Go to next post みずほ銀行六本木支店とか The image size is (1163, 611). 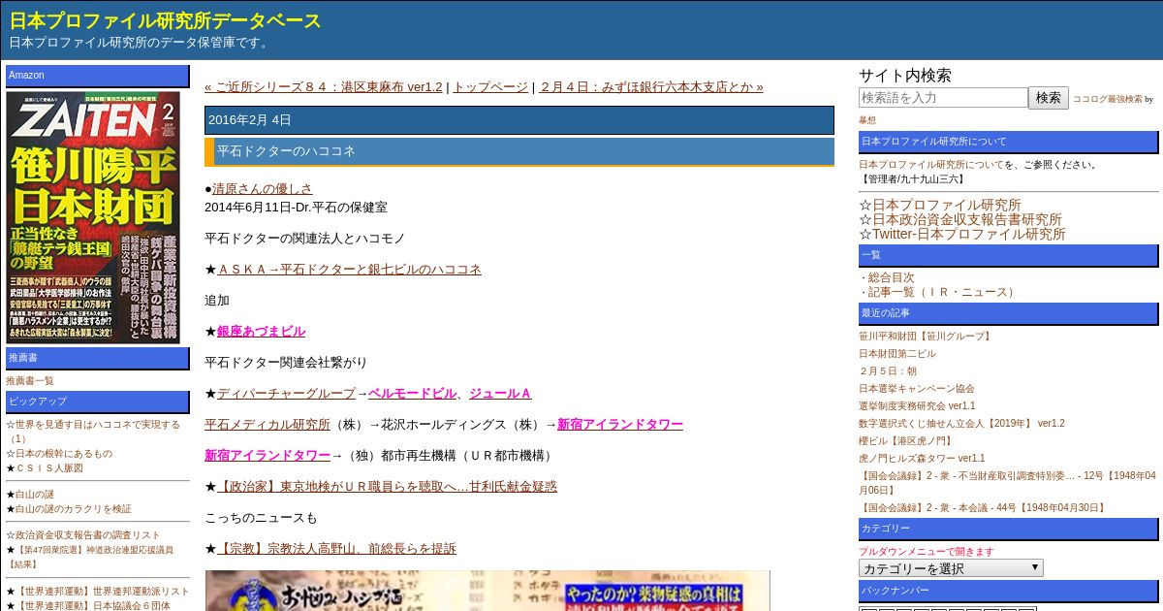point(650,86)
